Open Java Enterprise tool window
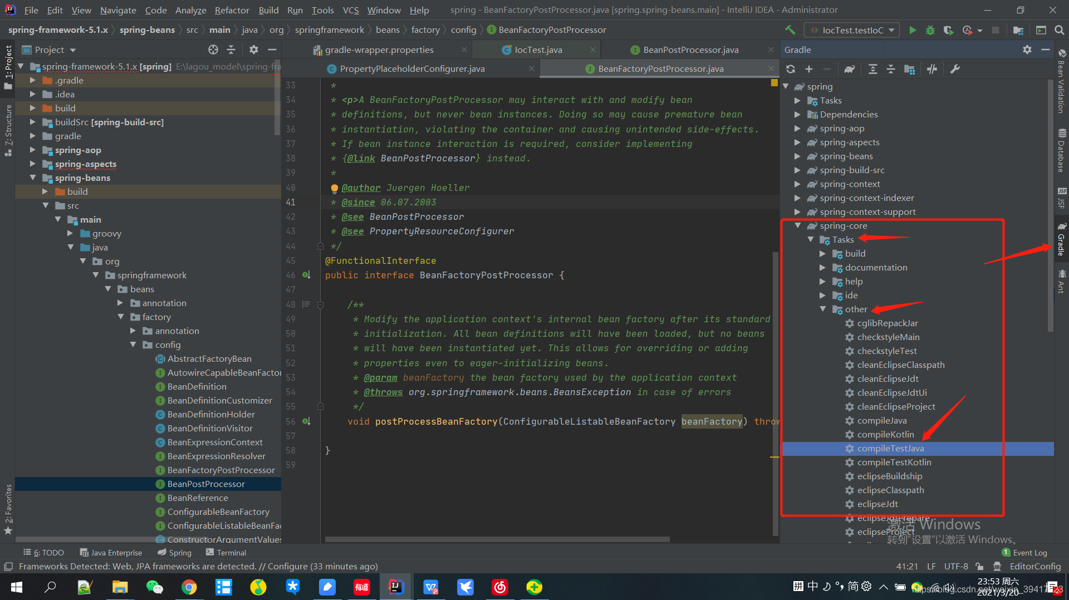Screen dimensions: 1069x600 pyautogui.click(x=111, y=553)
